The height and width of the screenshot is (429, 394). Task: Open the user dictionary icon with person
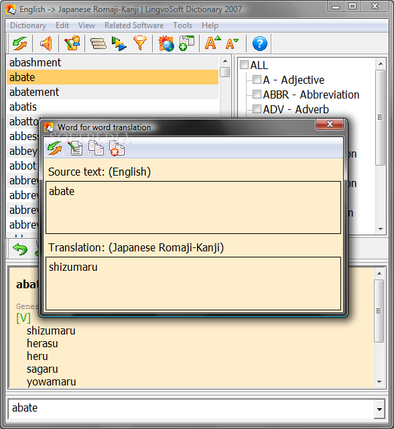72,43
